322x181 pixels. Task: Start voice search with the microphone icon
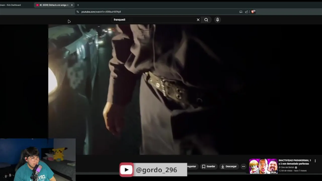(218, 20)
